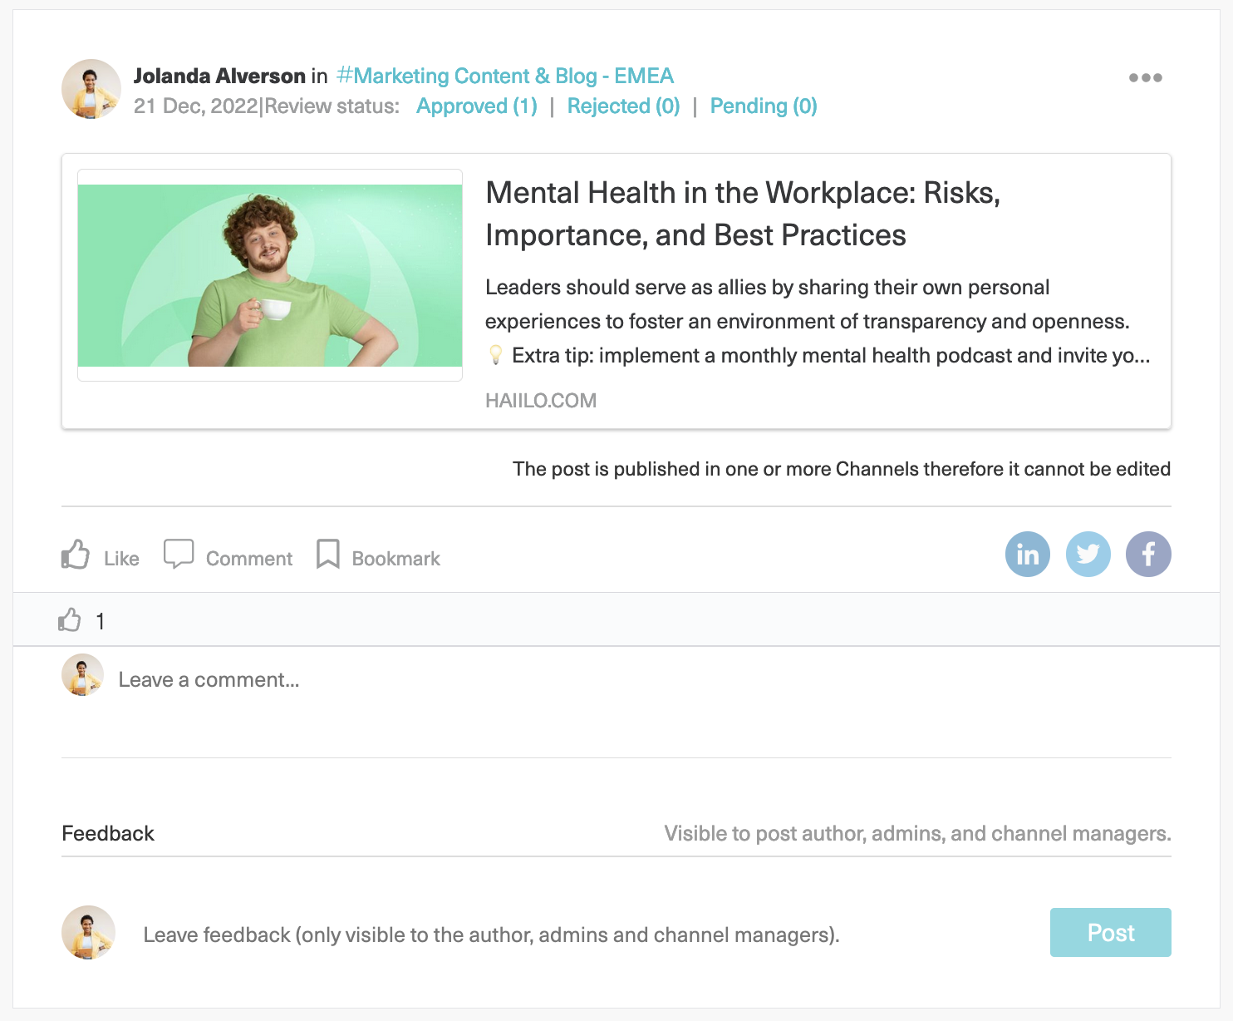Open Jolanda Alverson's profile name link
The image size is (1233, 1021).
pos(219,76)
